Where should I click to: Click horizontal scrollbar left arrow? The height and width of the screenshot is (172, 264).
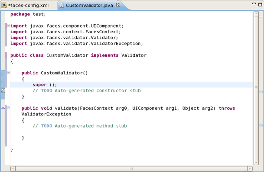(13, 169)
